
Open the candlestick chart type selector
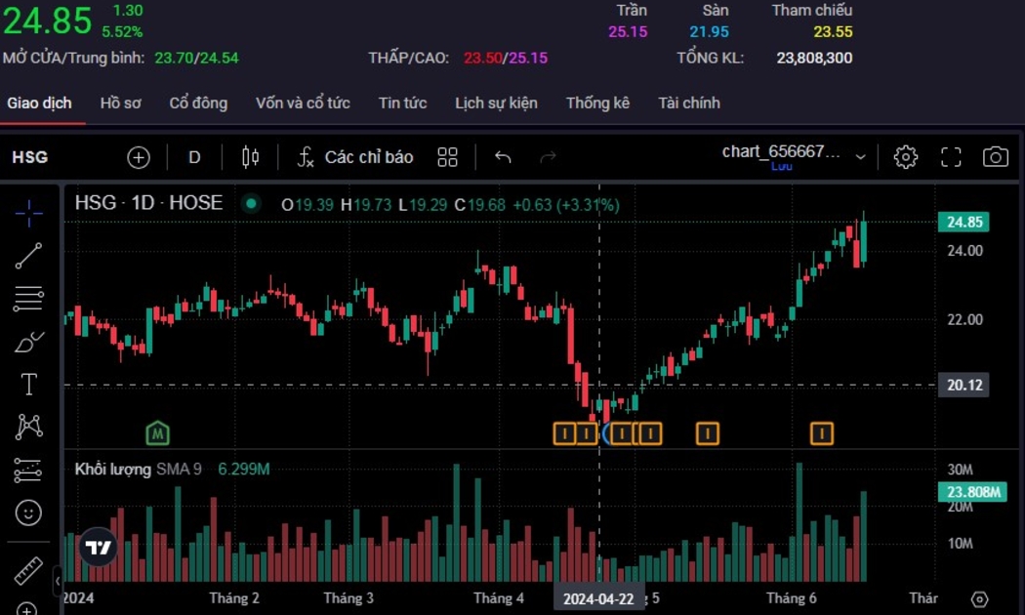pyautogui.click(x=250, y=157)
